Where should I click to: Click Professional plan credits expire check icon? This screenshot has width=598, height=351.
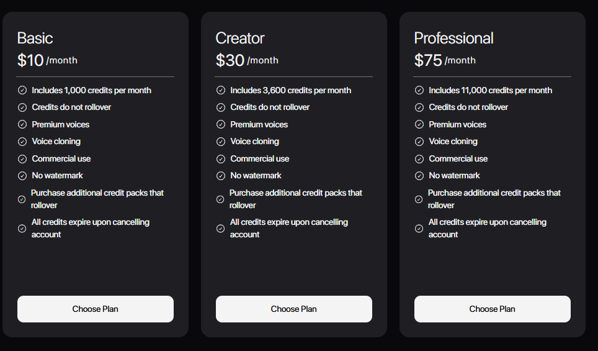(419, 229)
